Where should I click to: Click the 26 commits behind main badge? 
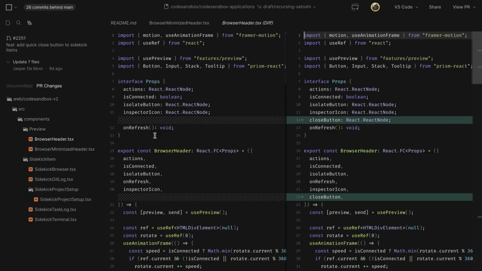[49, 7]
